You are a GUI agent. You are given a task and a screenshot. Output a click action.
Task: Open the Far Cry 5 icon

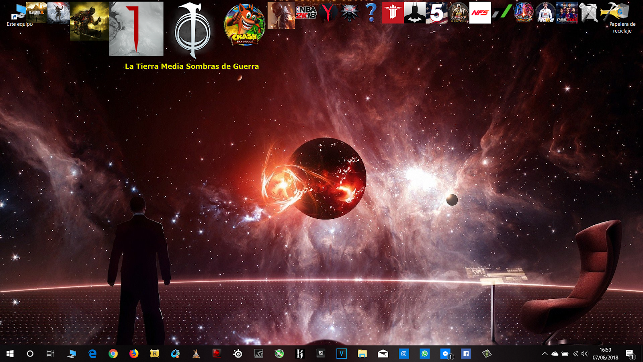[x=436, y=12]
